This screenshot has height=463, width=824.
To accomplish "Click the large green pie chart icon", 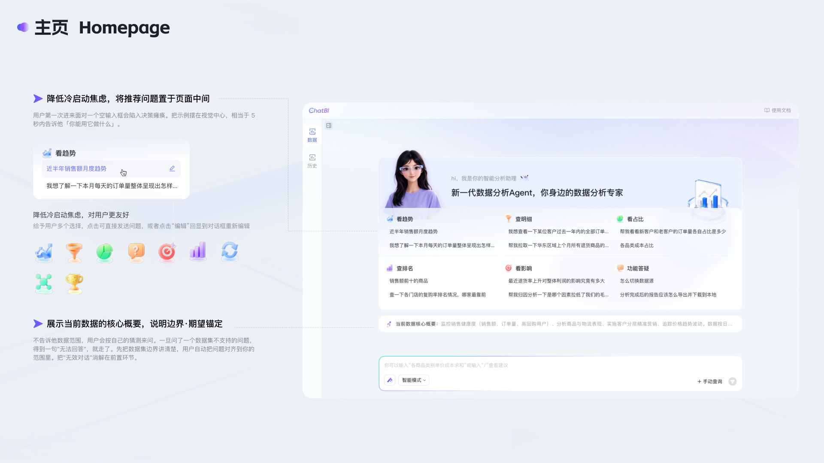I will coord(105,253).
